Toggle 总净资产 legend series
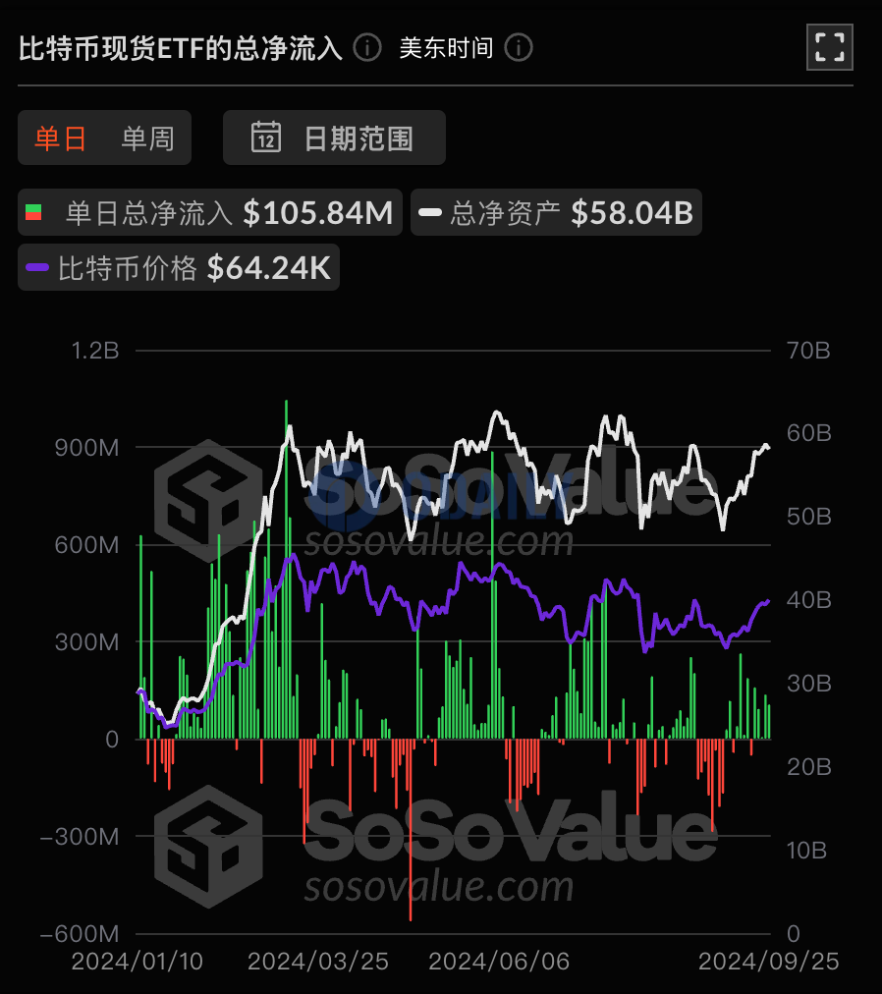882x994 pixels. point(556,212)
